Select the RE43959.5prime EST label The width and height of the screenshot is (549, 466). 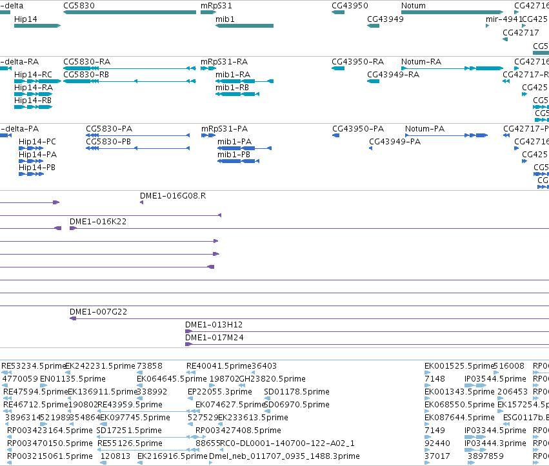point(130,405)
